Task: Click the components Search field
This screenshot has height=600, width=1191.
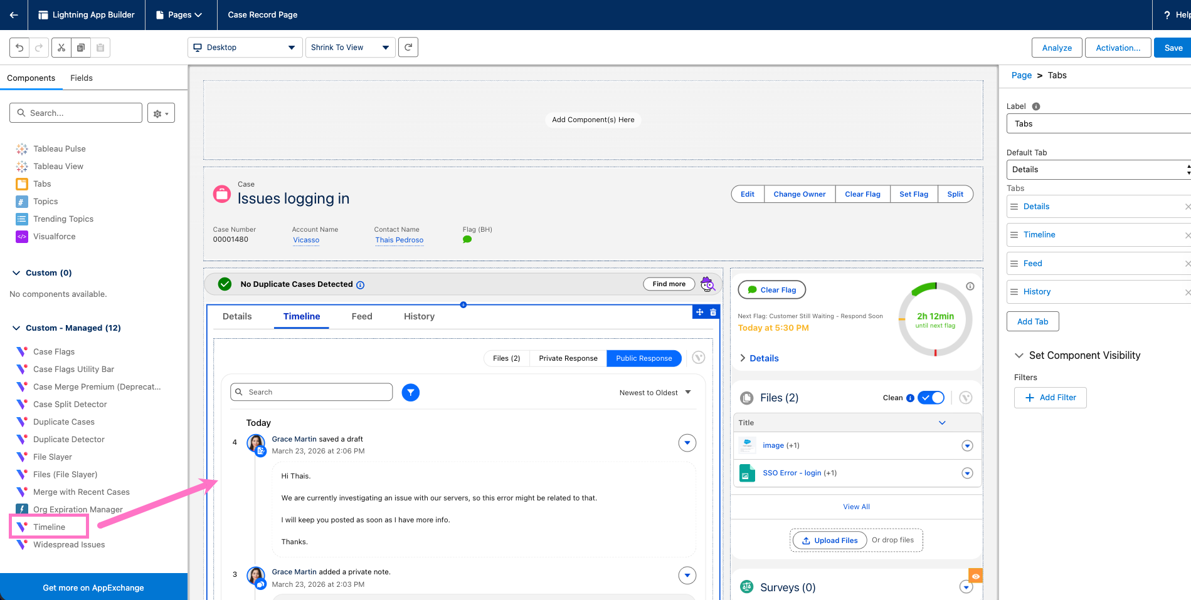Action: 76,113
